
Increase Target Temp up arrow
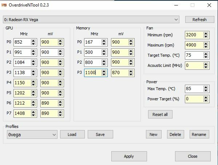[206, 54]
